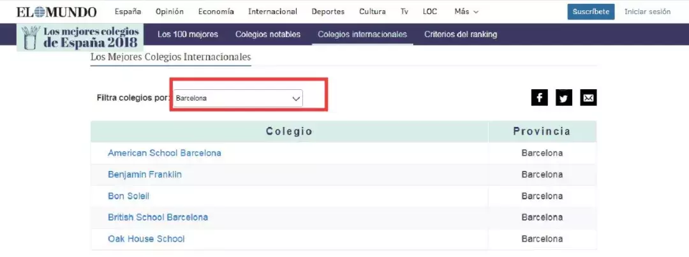The height and width of the screenshot is (257, 689).
Task: Open the Opinión section
Action: pos(170,12)
